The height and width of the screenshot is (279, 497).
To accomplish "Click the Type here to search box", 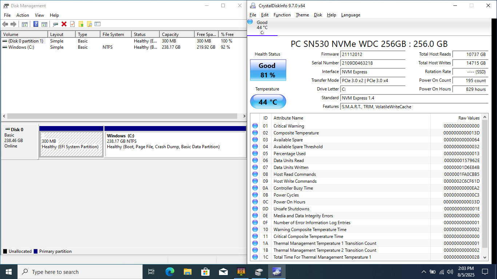I will click(80, 272).
